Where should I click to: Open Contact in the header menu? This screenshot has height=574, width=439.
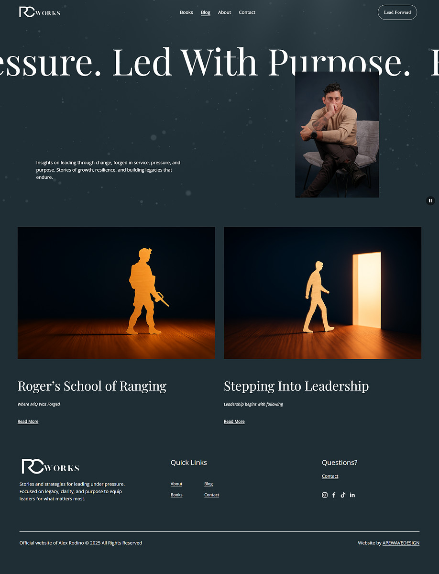click(x=247, y=12)
